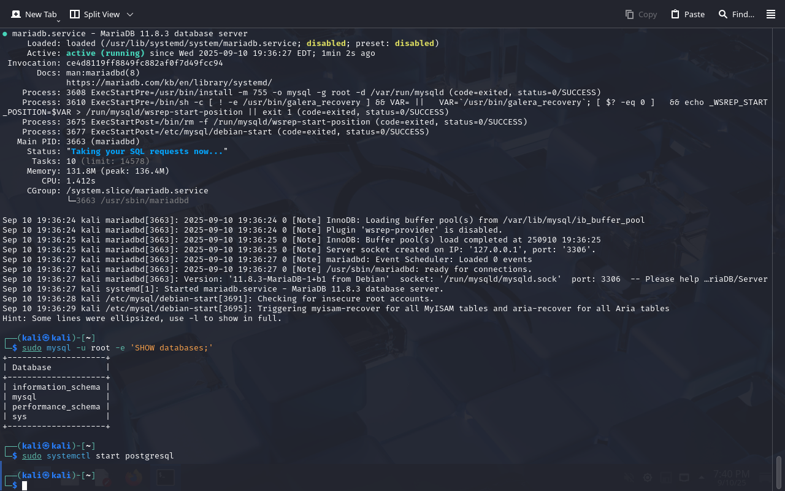Click the mariadb.com systemd docs URL

coord(169,83)
